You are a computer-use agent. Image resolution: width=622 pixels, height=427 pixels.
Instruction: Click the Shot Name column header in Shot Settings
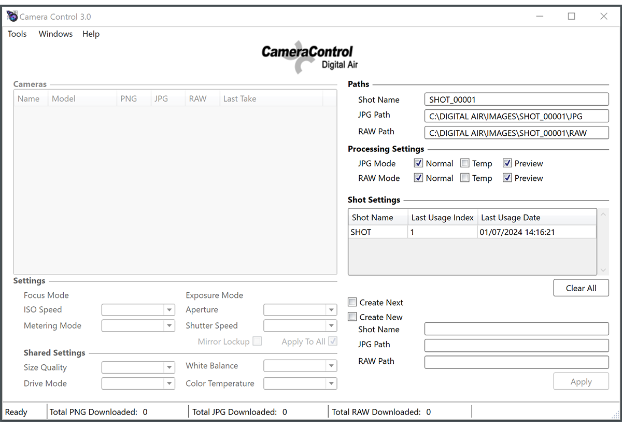coord(378,218)
